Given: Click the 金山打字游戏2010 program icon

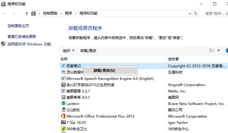Looking at the screenshot, I should point(63,85).
